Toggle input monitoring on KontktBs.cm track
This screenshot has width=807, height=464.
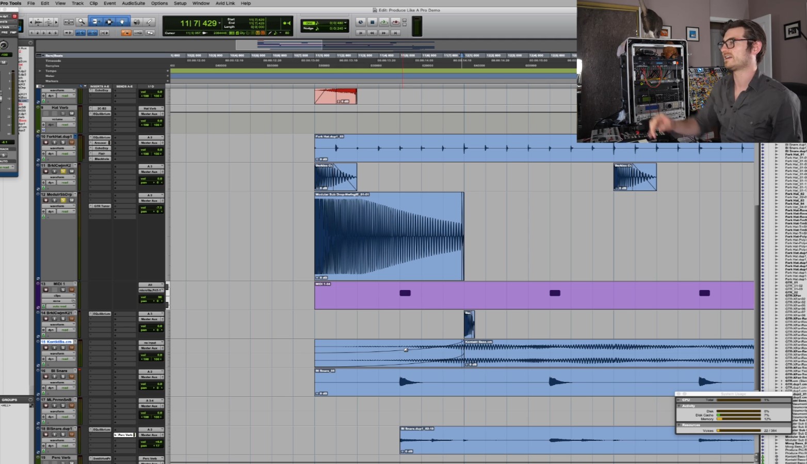[54, 347]
